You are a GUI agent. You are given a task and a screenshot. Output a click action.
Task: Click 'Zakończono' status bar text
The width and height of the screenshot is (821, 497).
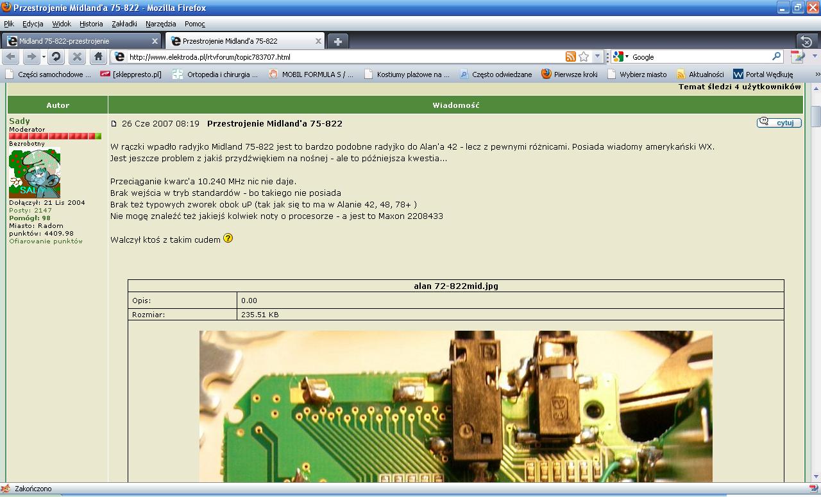click(33, 489)
